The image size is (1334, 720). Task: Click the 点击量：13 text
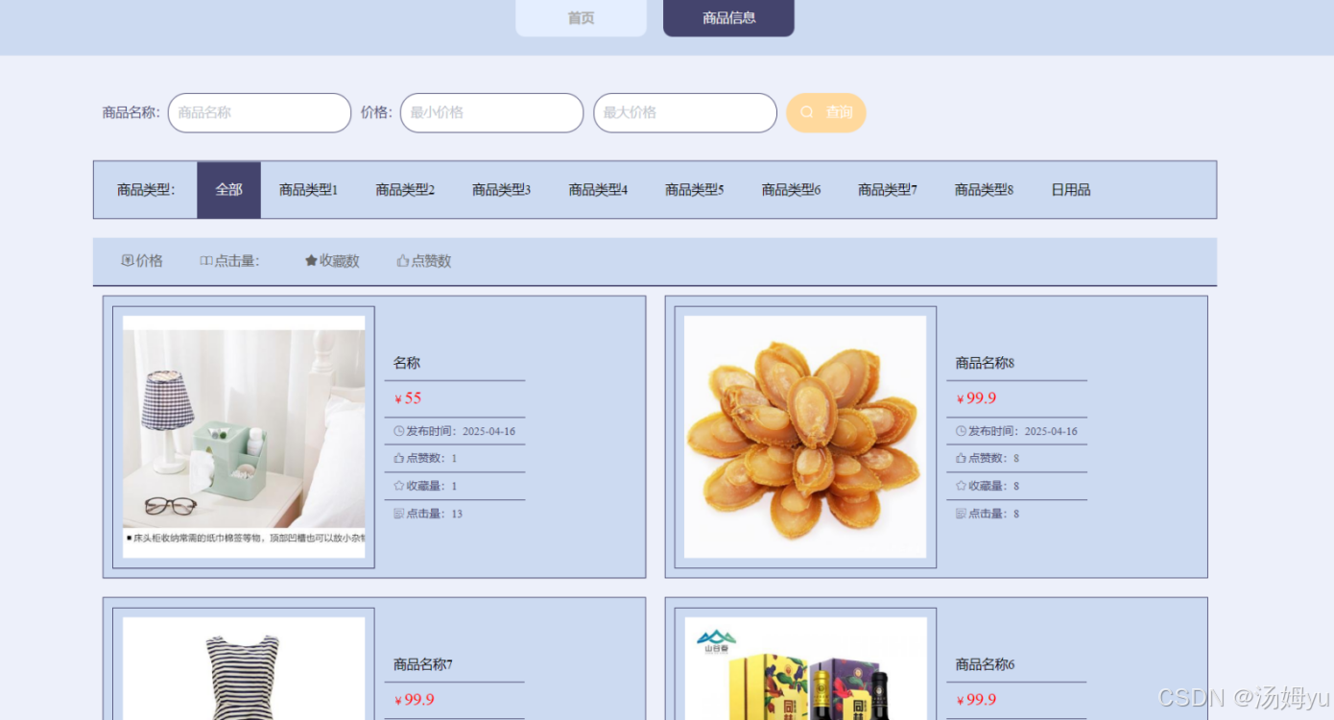tap(435, 514)
